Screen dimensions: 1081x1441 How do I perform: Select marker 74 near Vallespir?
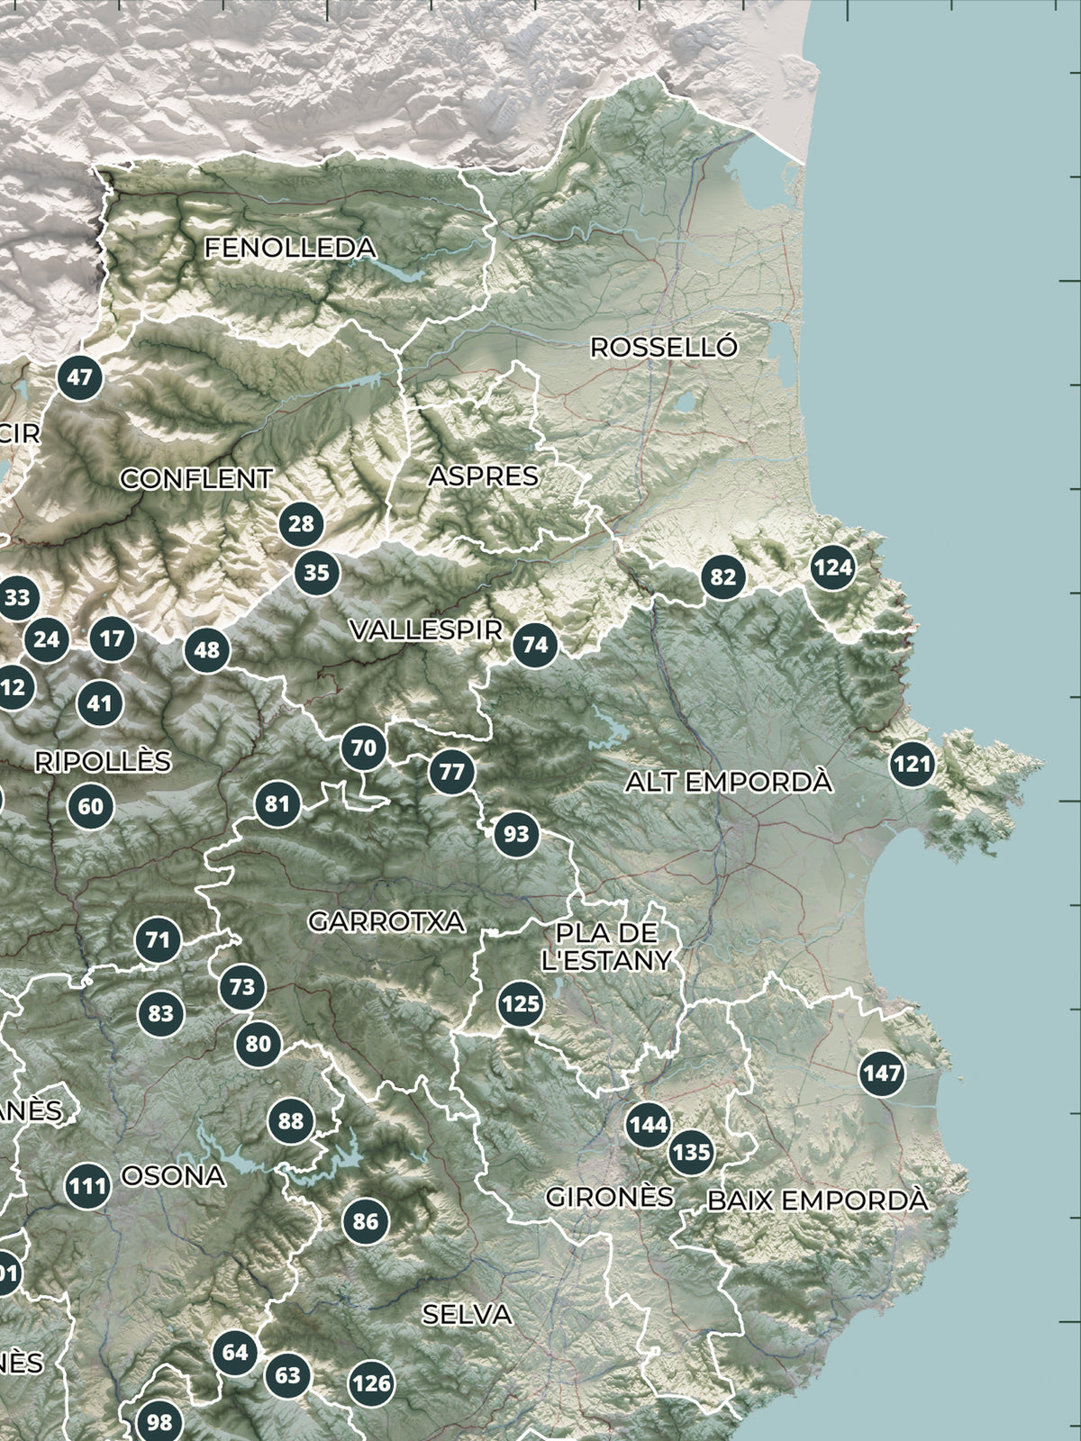(x=535, y=645)
